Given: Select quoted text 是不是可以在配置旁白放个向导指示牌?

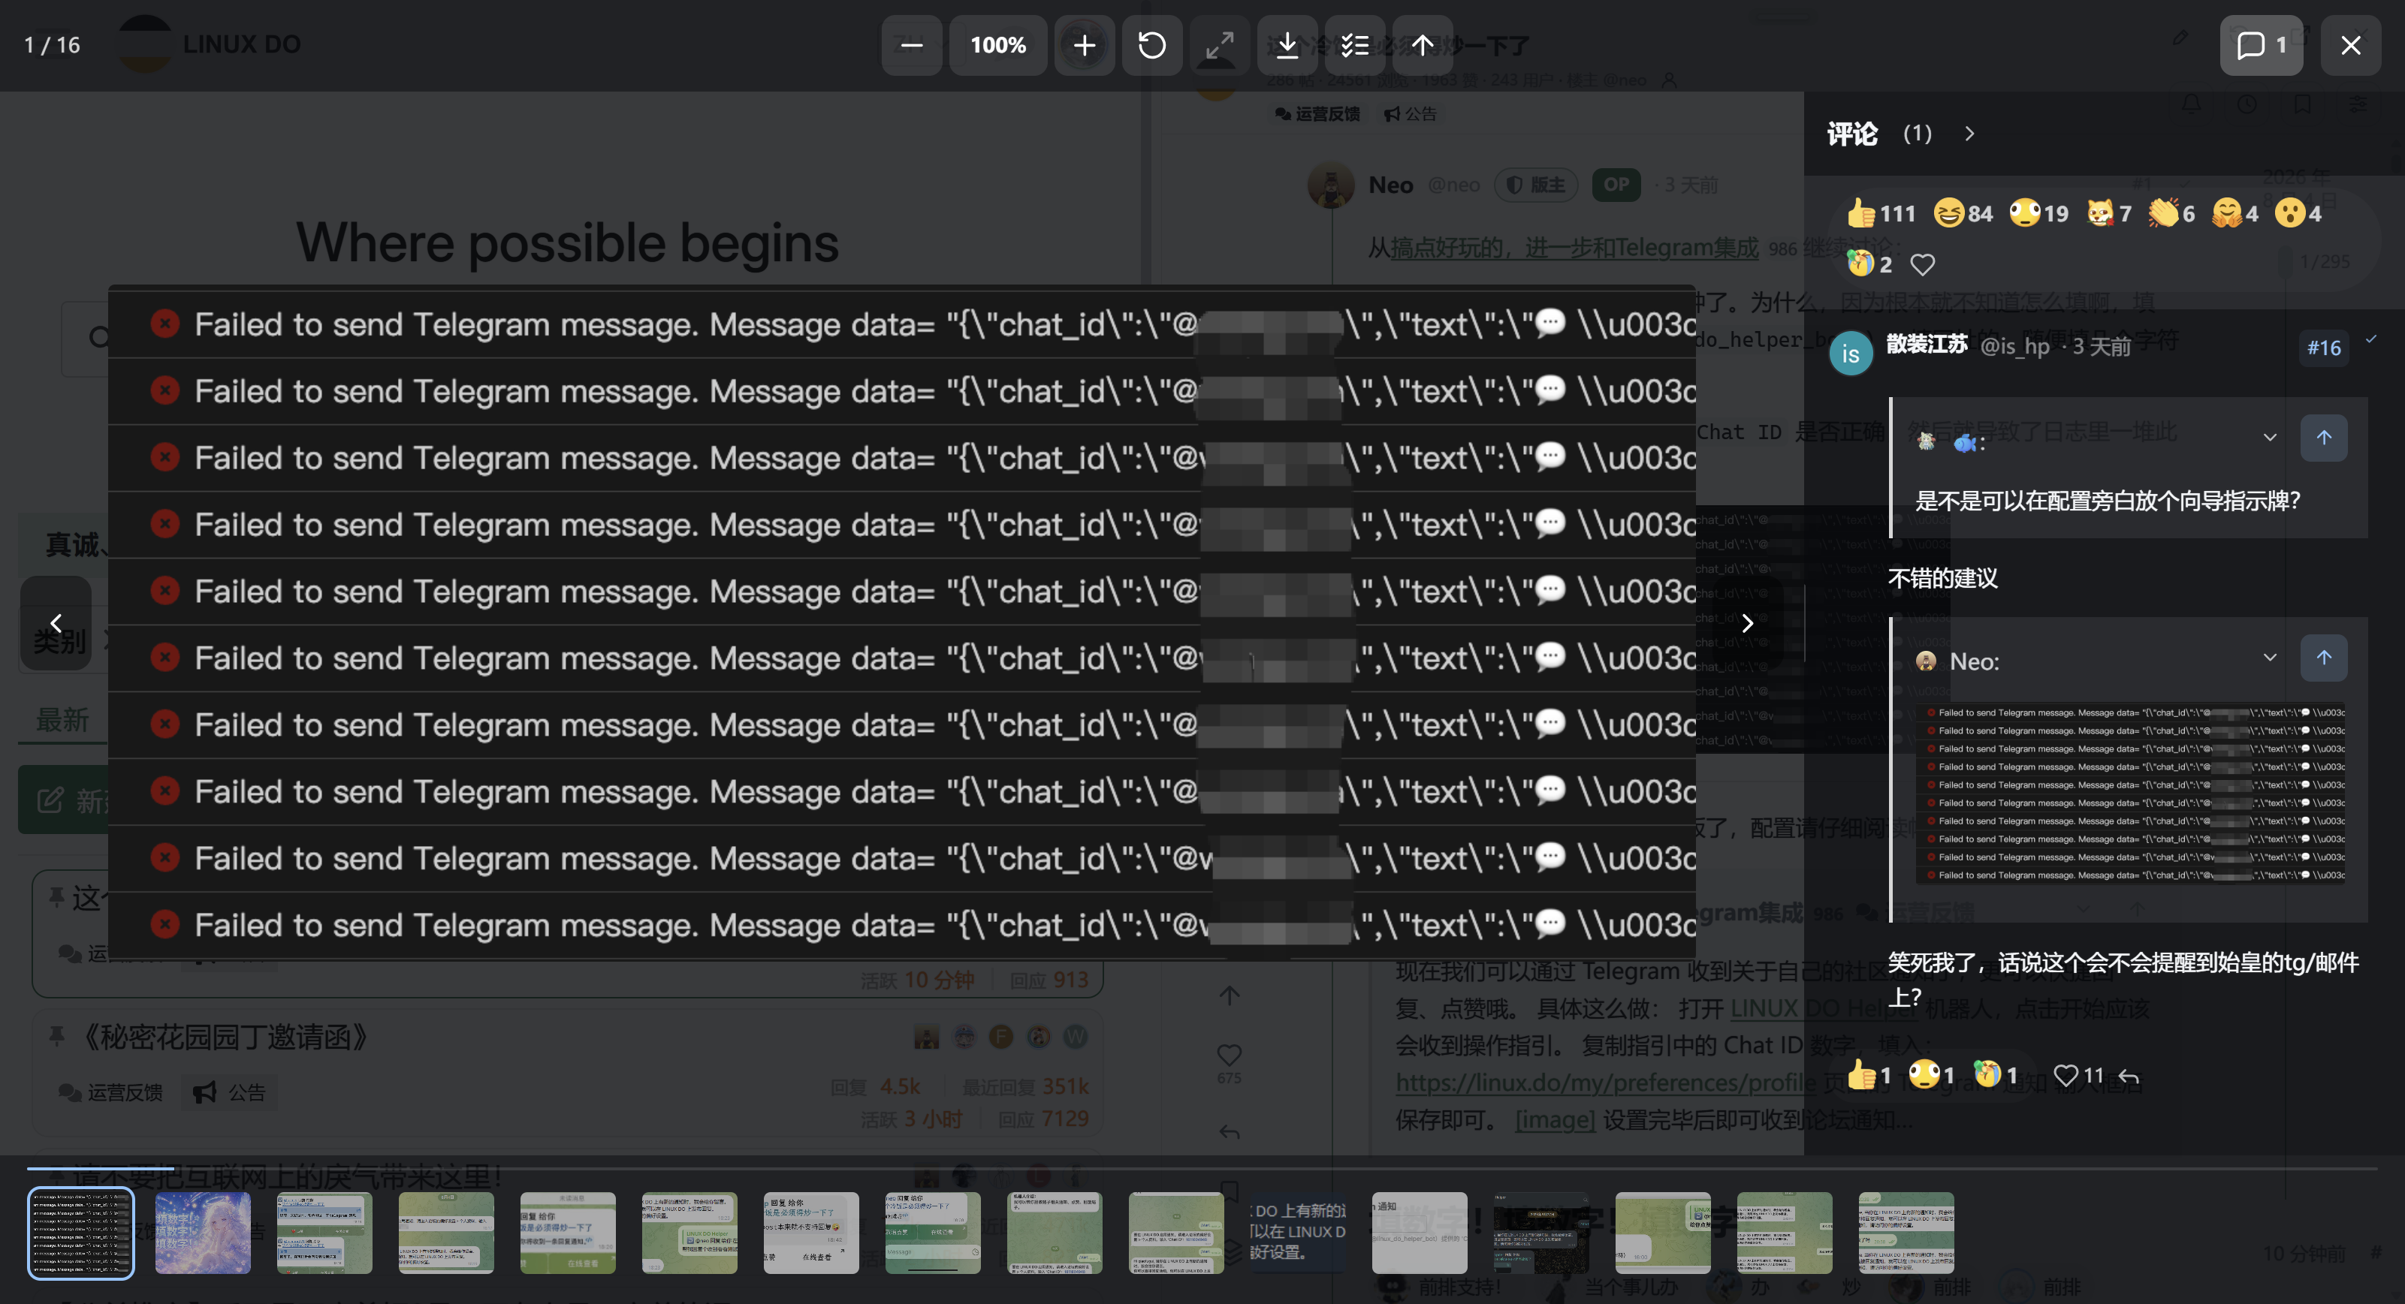Looking at the screenshot, I should pos(2107,501).
